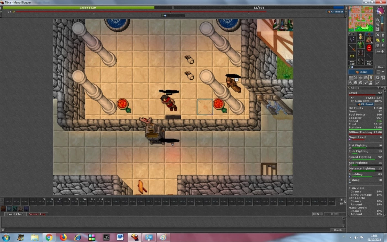The height and width of the screenshot is (242, 387).
Task: Zoom in the minimap
Action: tap(378, 25)
